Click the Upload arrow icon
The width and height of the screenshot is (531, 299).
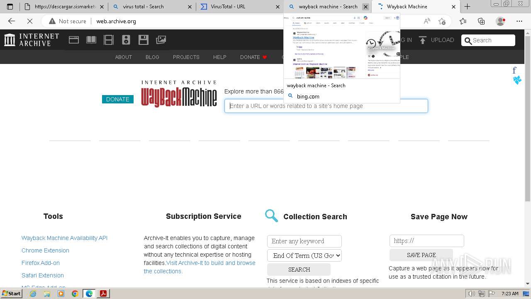pyautogui.click(x=423, y=40)
